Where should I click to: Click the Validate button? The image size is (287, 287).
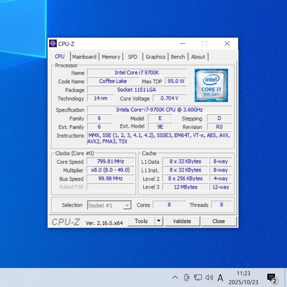(x=182, y=221)
